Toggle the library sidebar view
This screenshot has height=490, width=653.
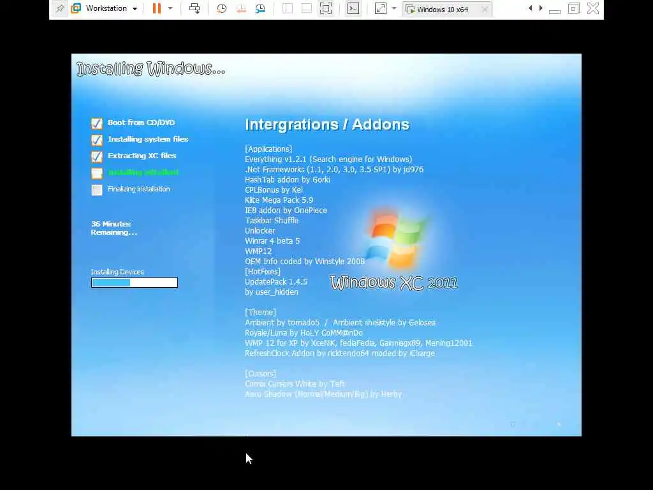(288, 8)
